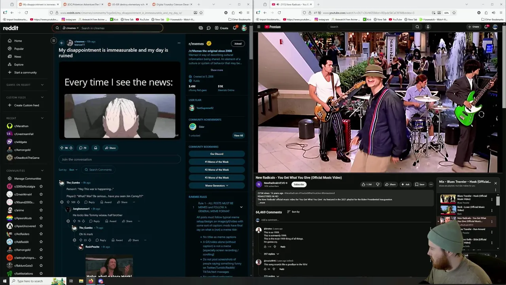Open the post's 79 comments button
Image resolution: width=506 pixels, height=285 pixels.
tap(83, 148)
